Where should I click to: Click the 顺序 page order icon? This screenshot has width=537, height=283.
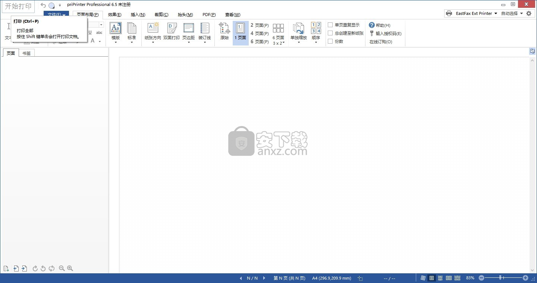tap(316, 28)
